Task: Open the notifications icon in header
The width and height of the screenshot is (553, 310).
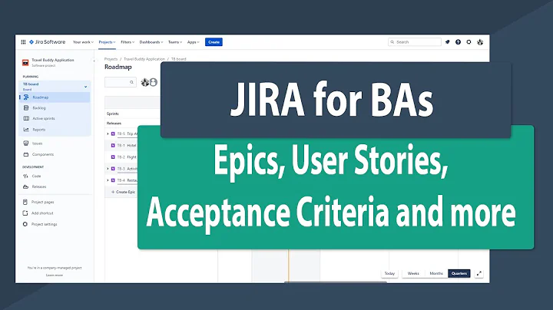Action: click(x=447, y=42)
